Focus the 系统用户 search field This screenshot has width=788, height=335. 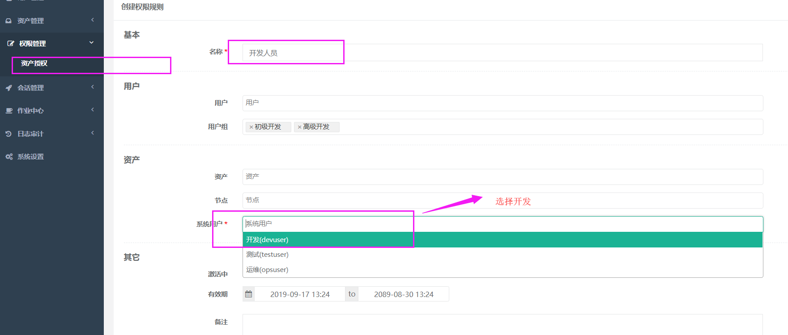pyautogui.click(x=503, y=224)
